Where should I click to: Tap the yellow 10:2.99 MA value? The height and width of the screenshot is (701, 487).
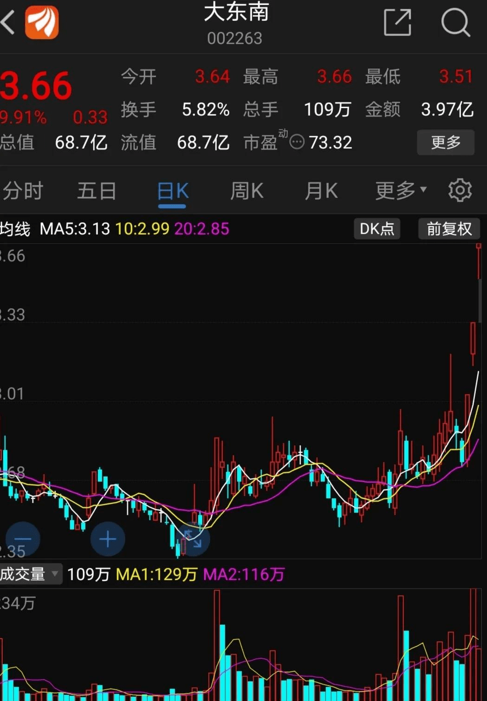click(x=142, y=229)
